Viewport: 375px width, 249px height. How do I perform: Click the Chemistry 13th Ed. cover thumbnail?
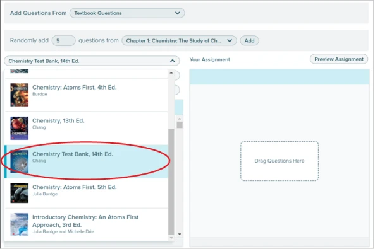pos(20,128)
